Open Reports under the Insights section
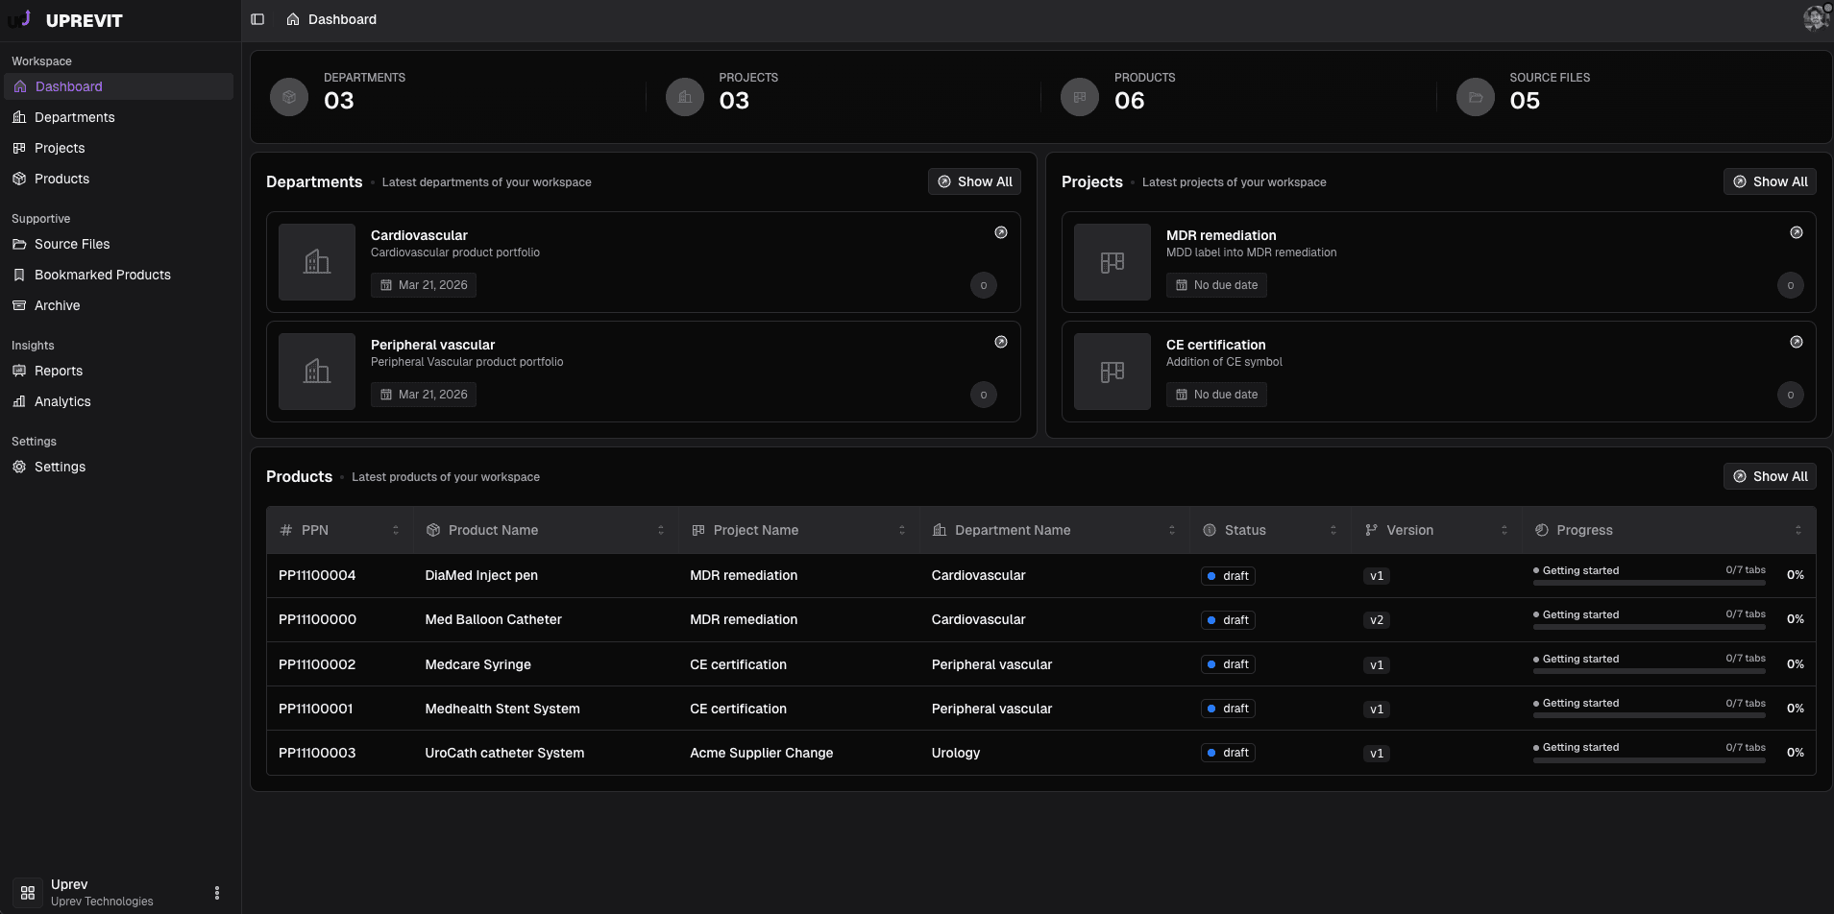 point(59,371)
